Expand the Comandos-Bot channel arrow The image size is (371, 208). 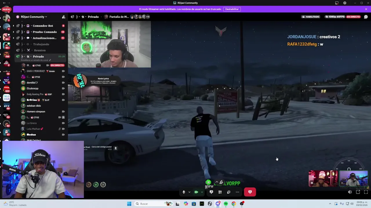13,26
